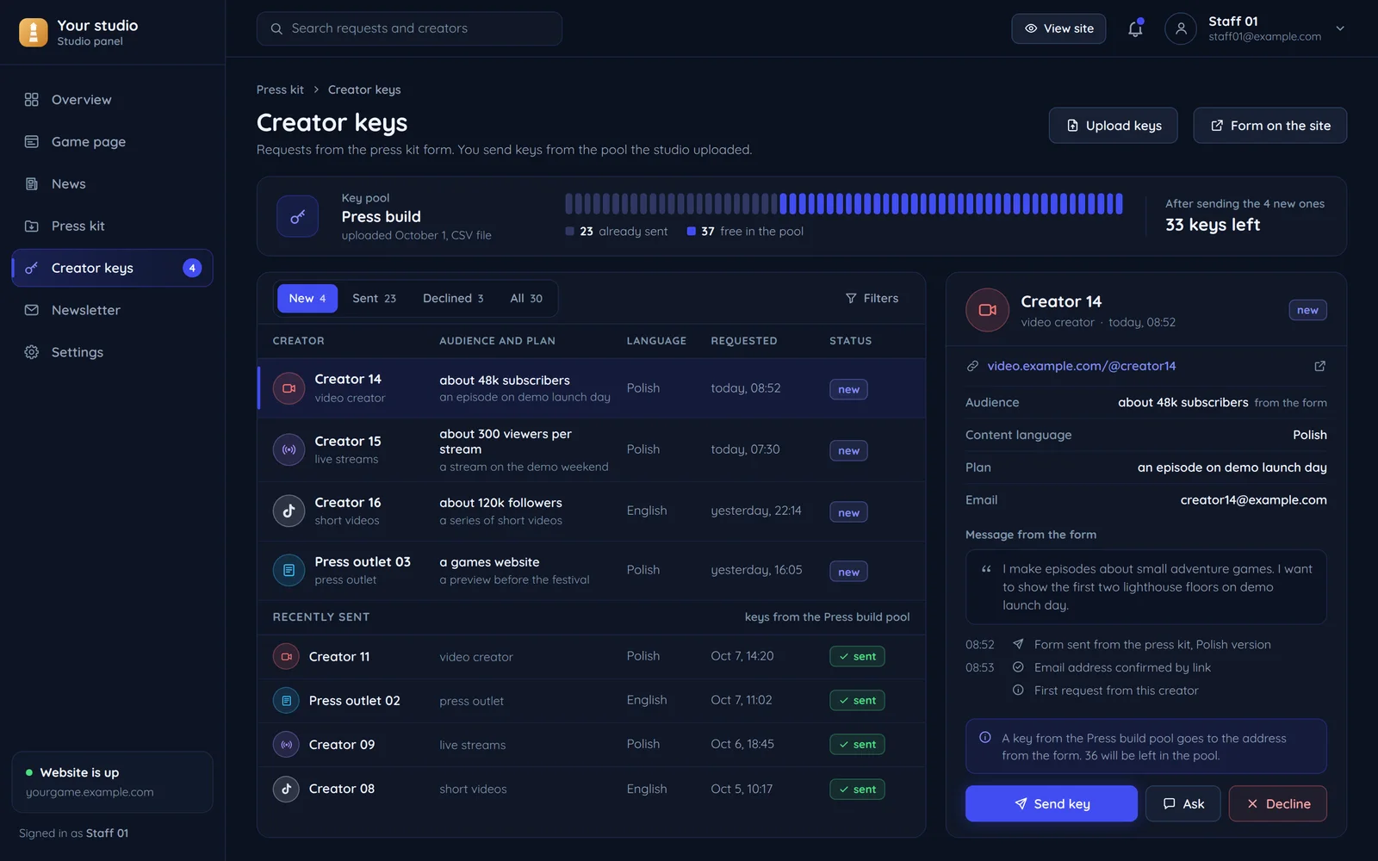The image size is (1378, 861).
Task: Click the key pool progress bar
Action: 844,204
